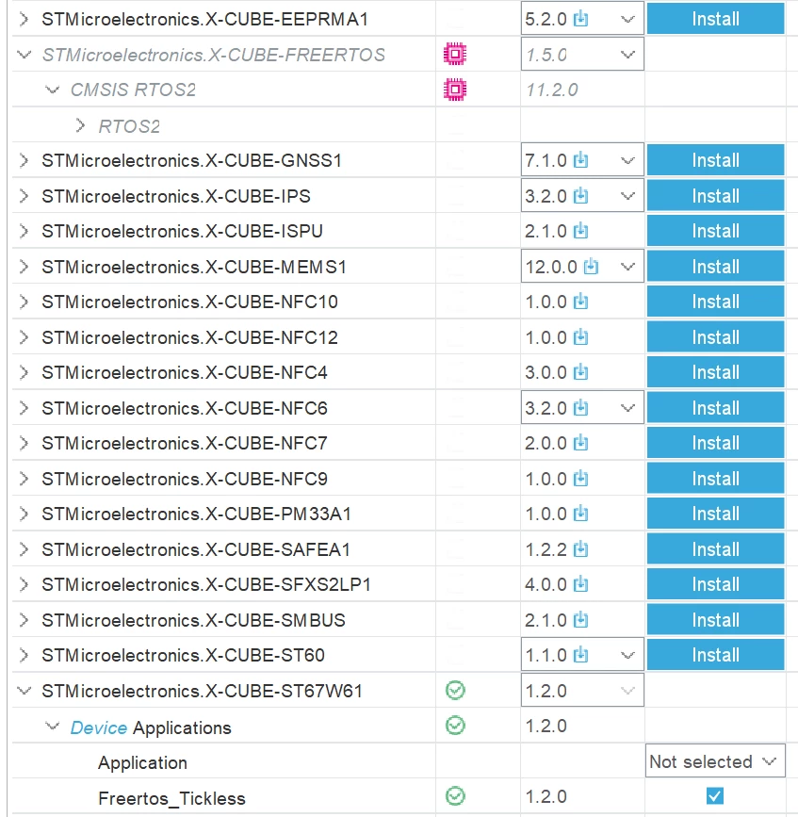
Task: Open version dropdown for X-CUBE-ST67W61 1.2.0
Action: pyautogui.click(x=627, y=691)
